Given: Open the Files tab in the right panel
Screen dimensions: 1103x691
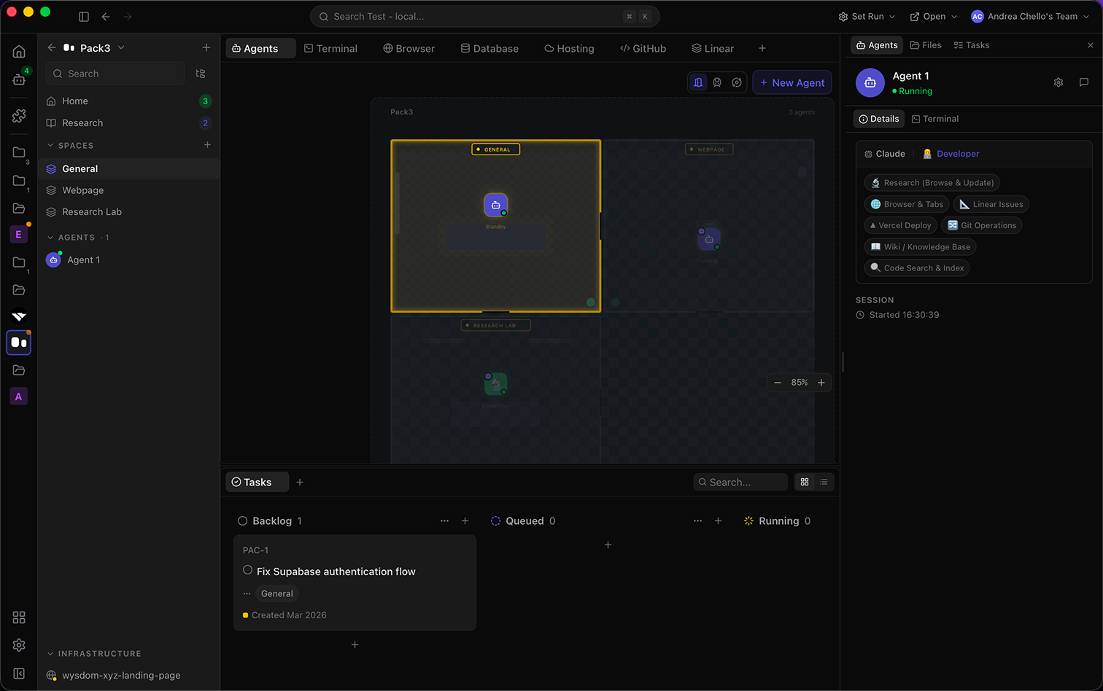Looking at the screenshot, I should pos(925,44).
